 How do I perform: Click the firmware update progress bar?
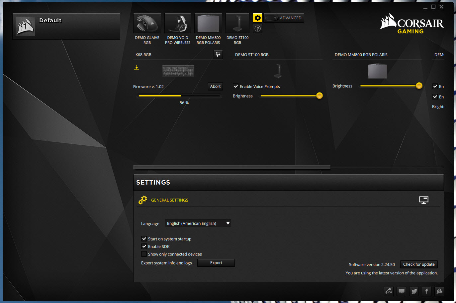[x=180, y=96]
